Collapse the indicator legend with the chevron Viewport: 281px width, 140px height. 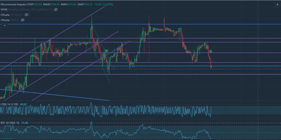pos(5,25)
